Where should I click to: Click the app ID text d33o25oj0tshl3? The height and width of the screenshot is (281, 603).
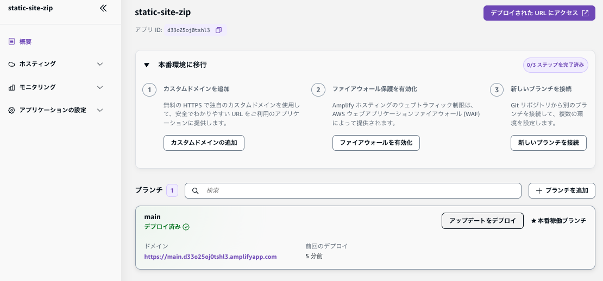click(189, 30)
